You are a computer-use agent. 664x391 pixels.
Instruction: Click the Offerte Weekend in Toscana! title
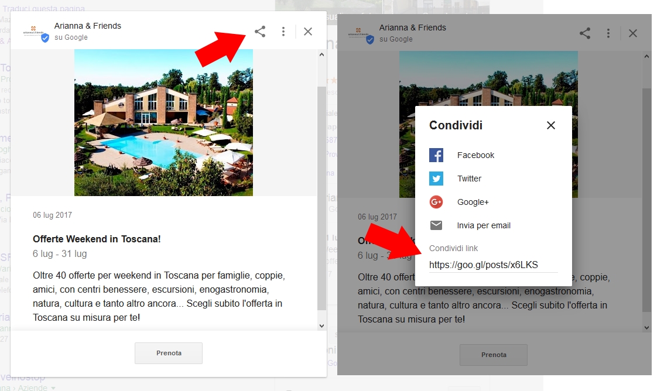pos(97,239)
